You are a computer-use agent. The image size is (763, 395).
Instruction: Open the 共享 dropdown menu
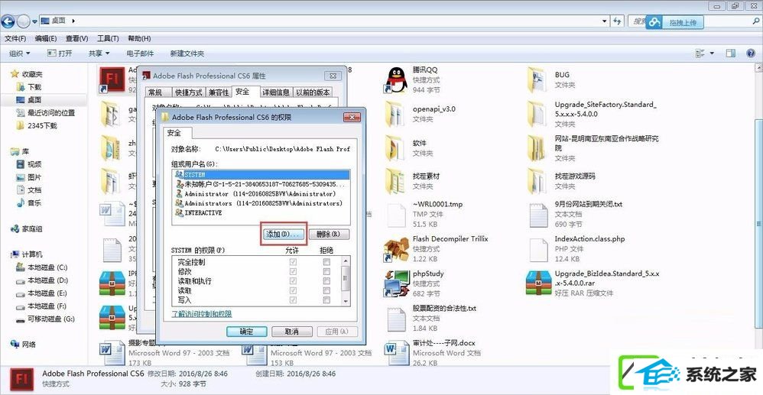[99, 53]
